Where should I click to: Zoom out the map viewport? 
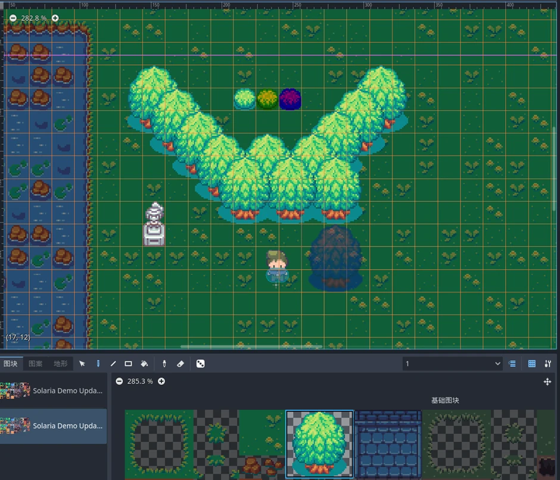pyautogui.click(x=13, y=18)
